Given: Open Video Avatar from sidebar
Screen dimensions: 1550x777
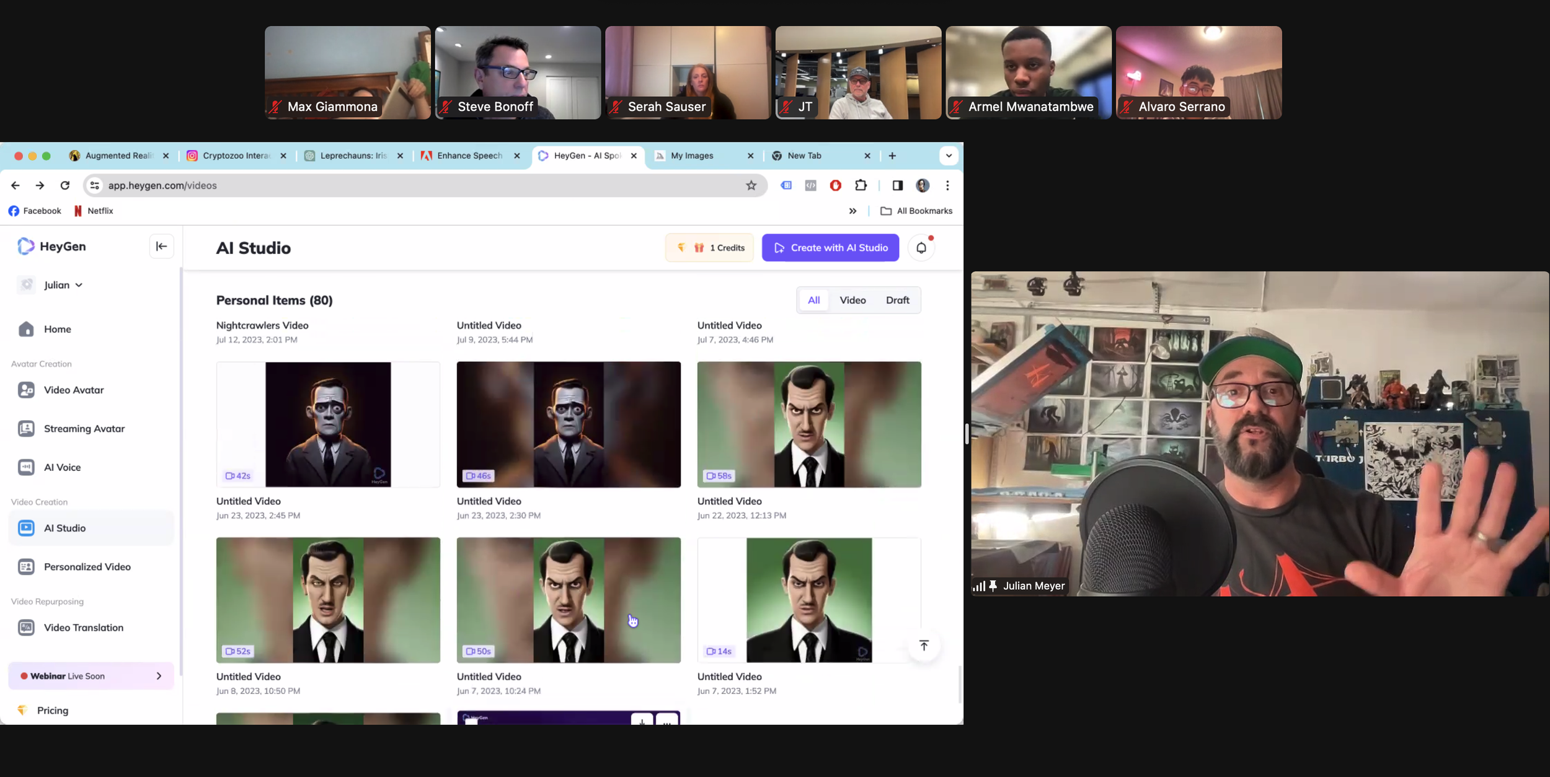Looking at the screenshot, I should [x=74, y=390].
